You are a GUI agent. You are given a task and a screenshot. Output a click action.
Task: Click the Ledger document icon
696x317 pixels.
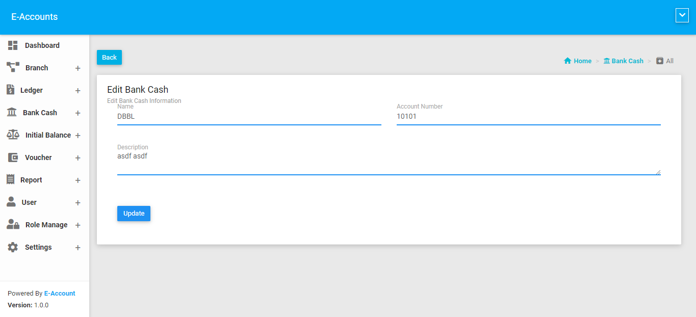point(10,90)
